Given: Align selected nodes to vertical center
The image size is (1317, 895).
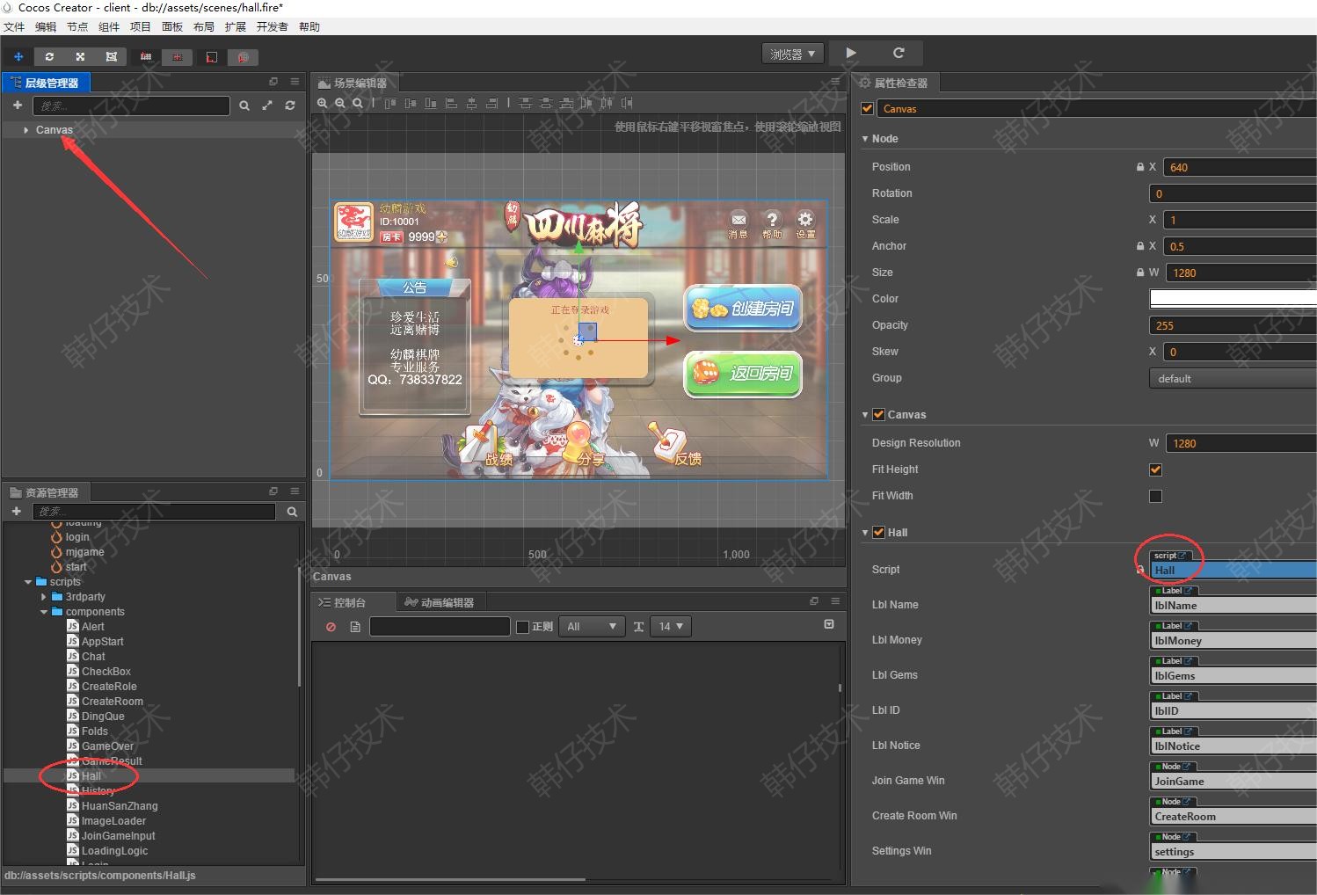Looking at the screenshot, I should tap(411, 103).
